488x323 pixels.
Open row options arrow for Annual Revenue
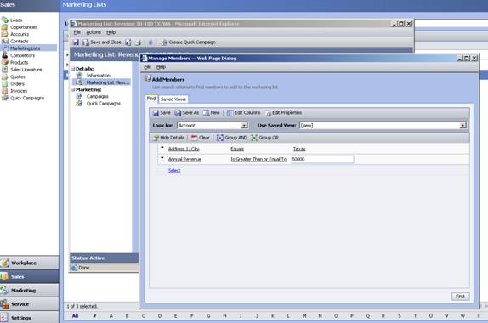click(162, 158)
